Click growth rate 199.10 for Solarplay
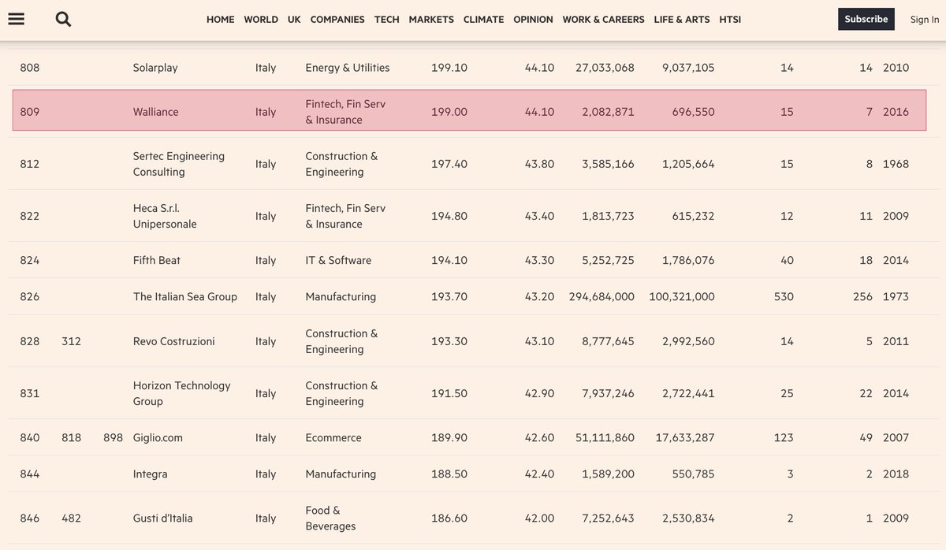The width and height of the screenshot is (946, 550). point(449,68)
